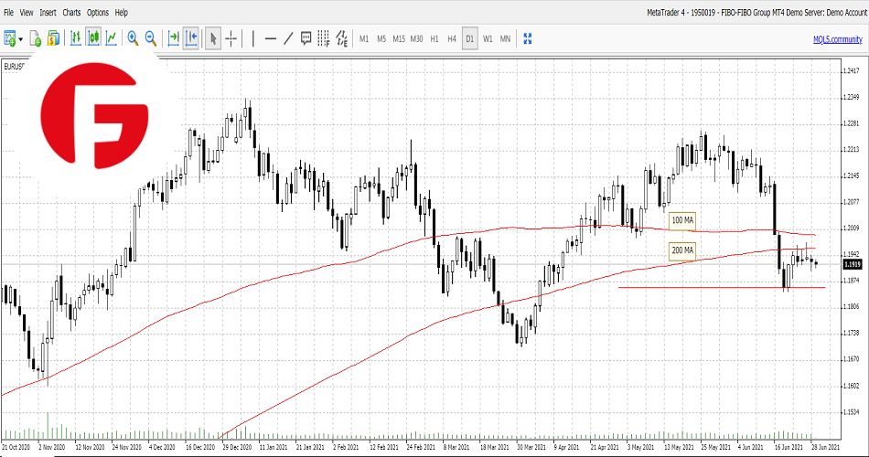
Task: Switch to line chart display
Action: [111, 38]
